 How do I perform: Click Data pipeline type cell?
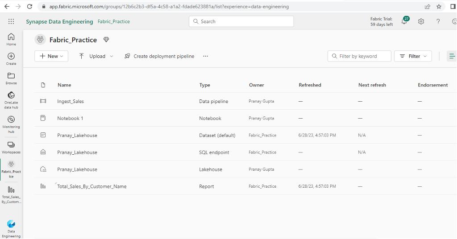click(214, 101)
